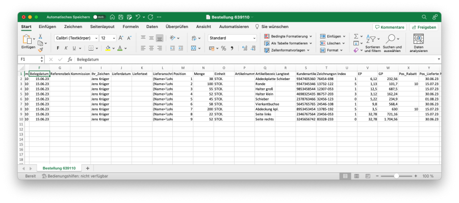The width and height of the screenshot is (459, 203).
Task: Undo the last action
Action: 138,17
